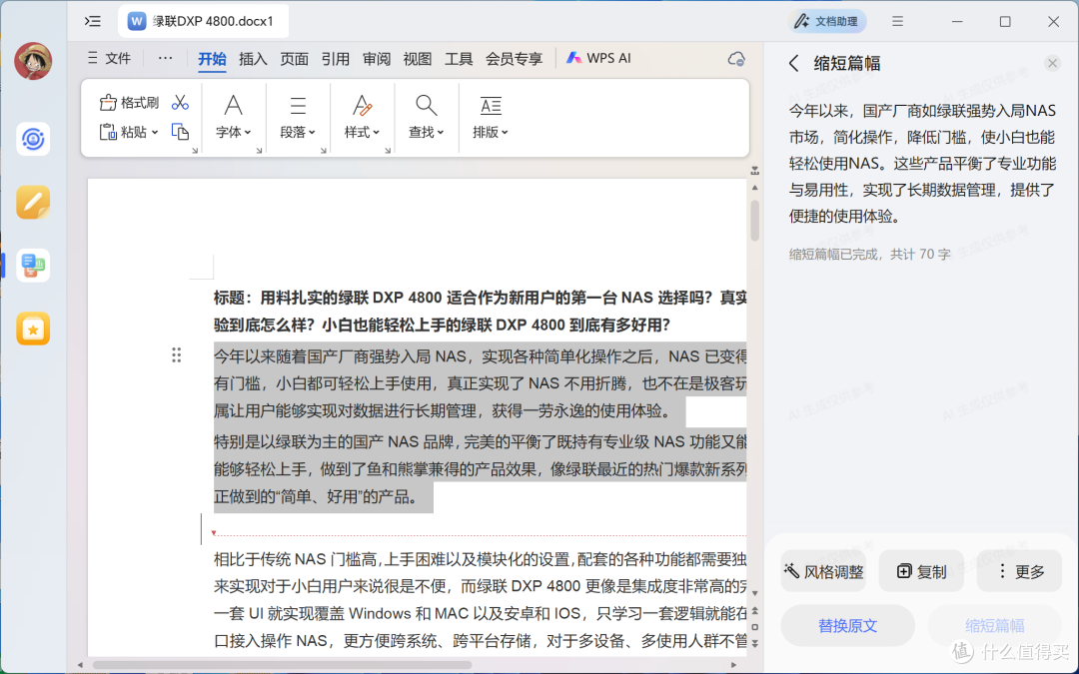Click the WPS AI logo item
Image resolution: width=1079 pixels, height=674 pixels.
pyautogui.click(x=598, y=59)
